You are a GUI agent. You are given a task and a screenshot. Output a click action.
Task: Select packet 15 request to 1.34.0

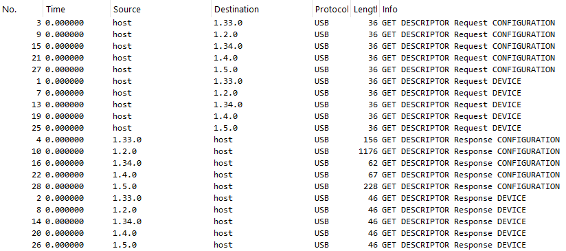(x=283, y=46)
